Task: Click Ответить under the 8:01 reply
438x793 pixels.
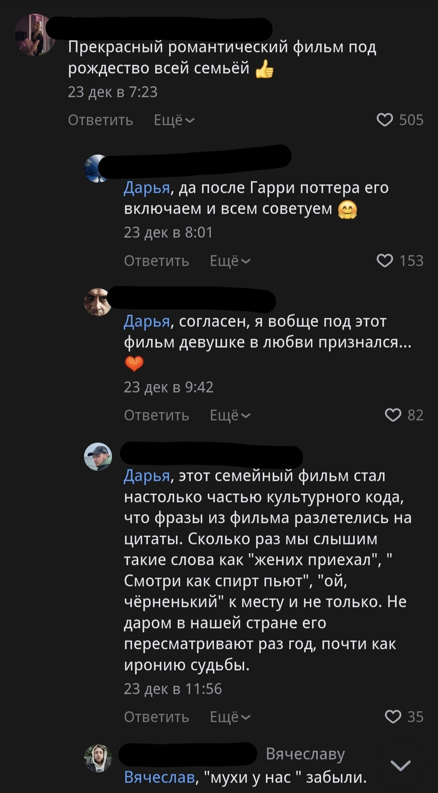Action: point(156,260)
